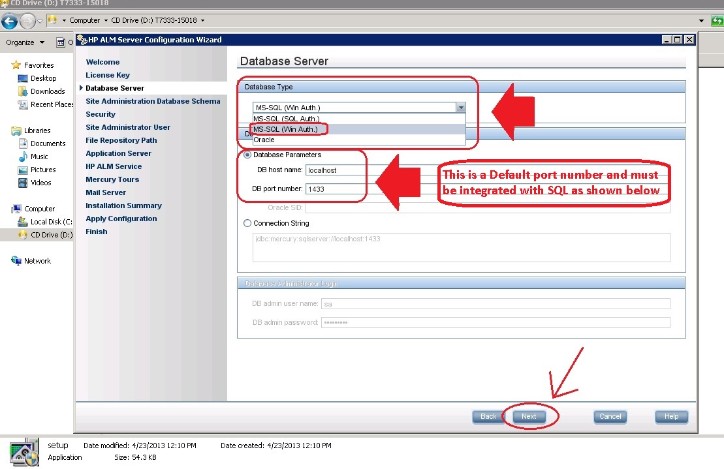Open the Installation Summary step
The height and width of the screenshot is (469, 724).
coord(123,205)
